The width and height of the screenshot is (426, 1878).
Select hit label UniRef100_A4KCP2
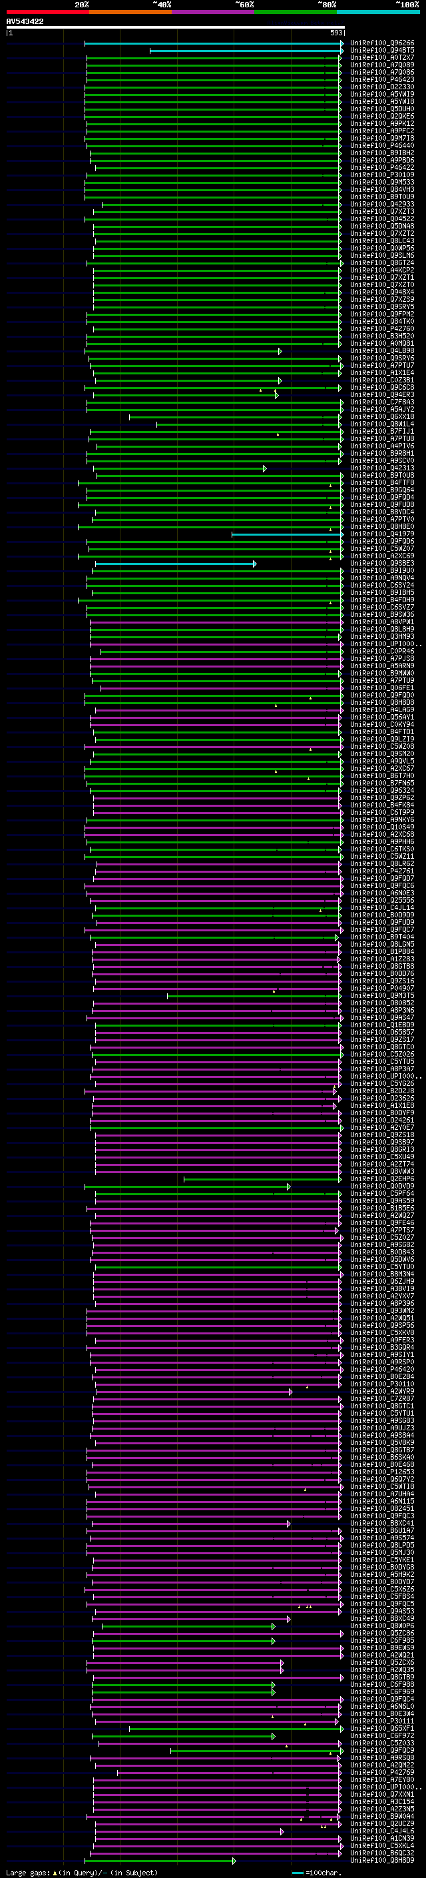pyautogui.click(x=381, y=270)
